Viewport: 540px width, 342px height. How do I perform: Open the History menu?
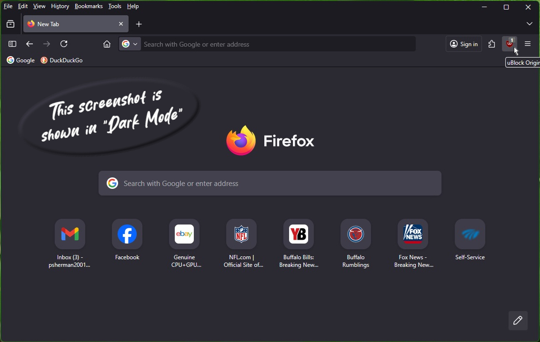[60, 7]
